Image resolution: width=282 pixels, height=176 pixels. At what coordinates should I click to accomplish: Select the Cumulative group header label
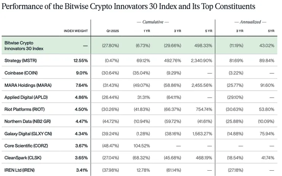point(153,22)
